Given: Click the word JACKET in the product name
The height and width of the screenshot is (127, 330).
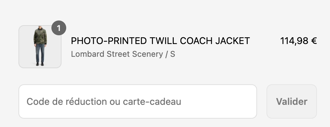Looking at the screenshot, I should (233, 41).
